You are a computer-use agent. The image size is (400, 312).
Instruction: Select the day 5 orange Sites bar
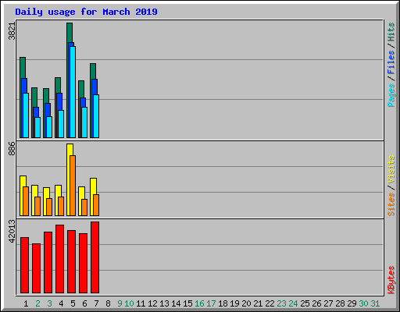73,186
